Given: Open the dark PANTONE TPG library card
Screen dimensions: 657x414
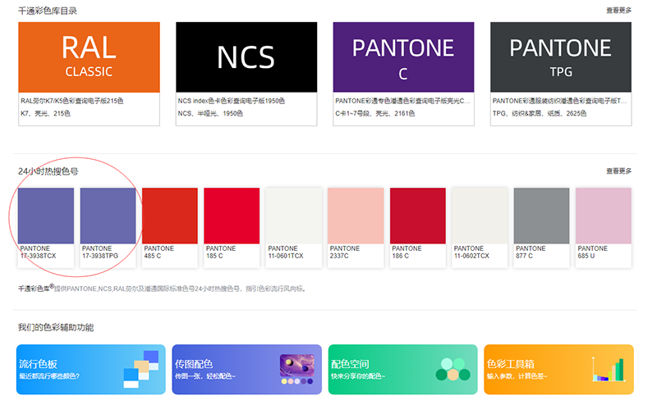Looking at the screenshot, I should [x=560, y=57].
